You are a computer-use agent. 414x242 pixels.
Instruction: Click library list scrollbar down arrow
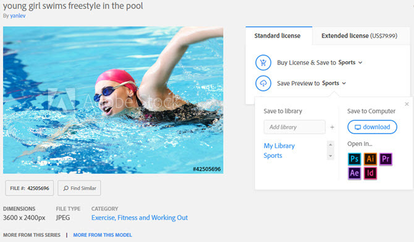click(331, 156)
